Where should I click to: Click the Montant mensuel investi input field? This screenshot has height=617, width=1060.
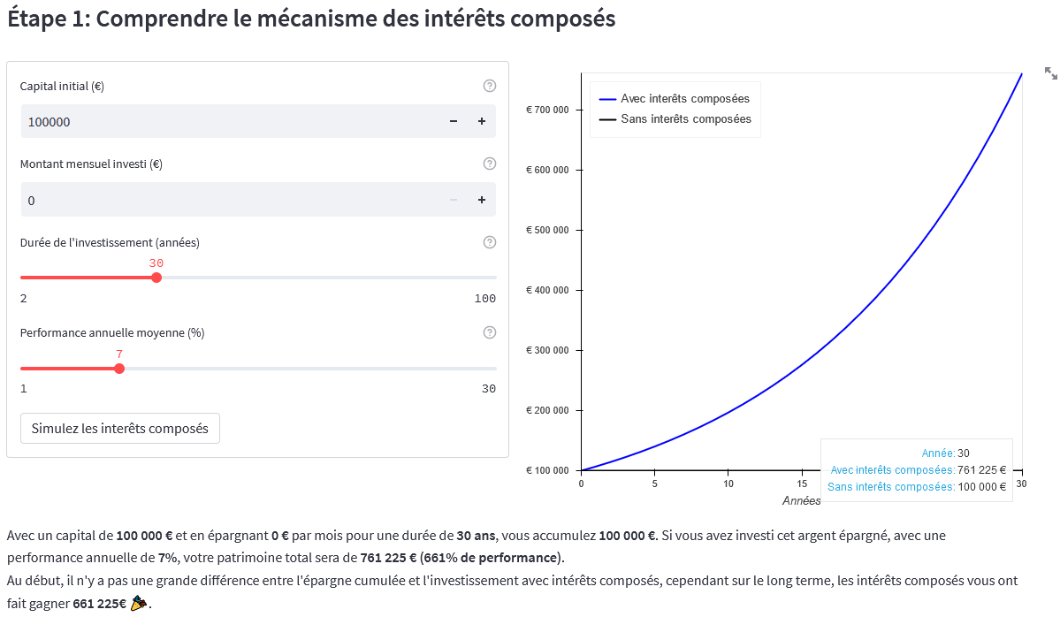pyautogui.click(x=230, y=200)
